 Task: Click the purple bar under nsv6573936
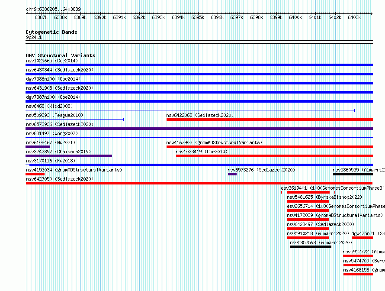(199, 129)
